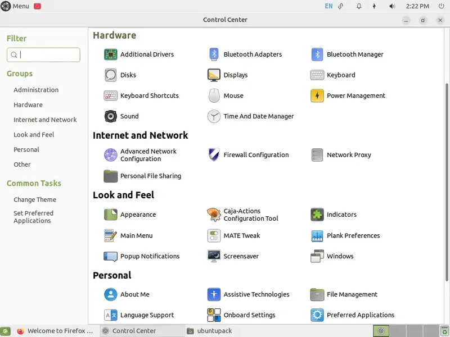
Task: Open Time And Date Manager icon
Action: click(214, 116)
